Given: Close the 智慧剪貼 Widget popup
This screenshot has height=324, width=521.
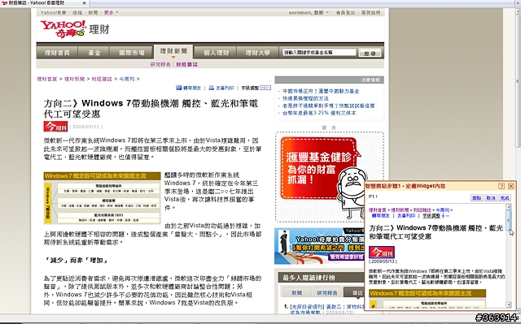Looking at the screenshot, I should point(511,186).
